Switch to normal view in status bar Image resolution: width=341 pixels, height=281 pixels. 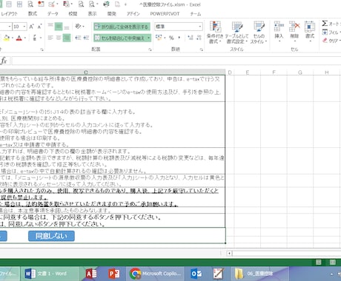tap(318, 263)
